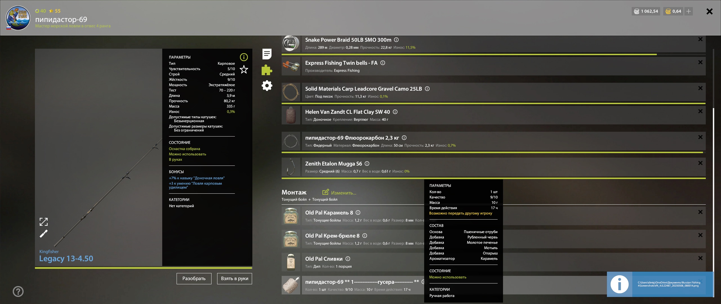Click the bonus +7% Доночная ловля text
The image size is (721, 304).
[197, 178]
